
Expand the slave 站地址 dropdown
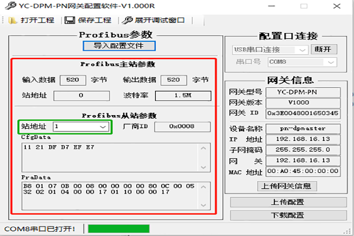[x=103, y=127]
